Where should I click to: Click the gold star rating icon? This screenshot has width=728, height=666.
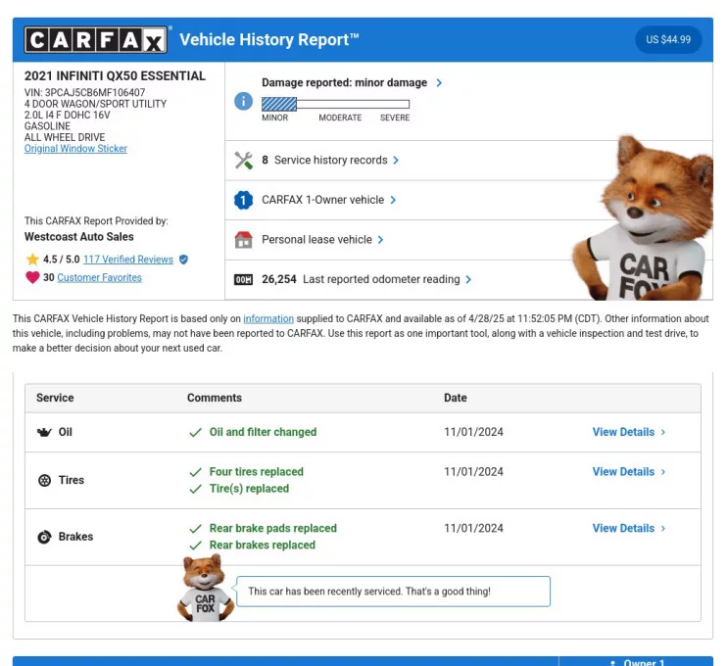[32, 260]
